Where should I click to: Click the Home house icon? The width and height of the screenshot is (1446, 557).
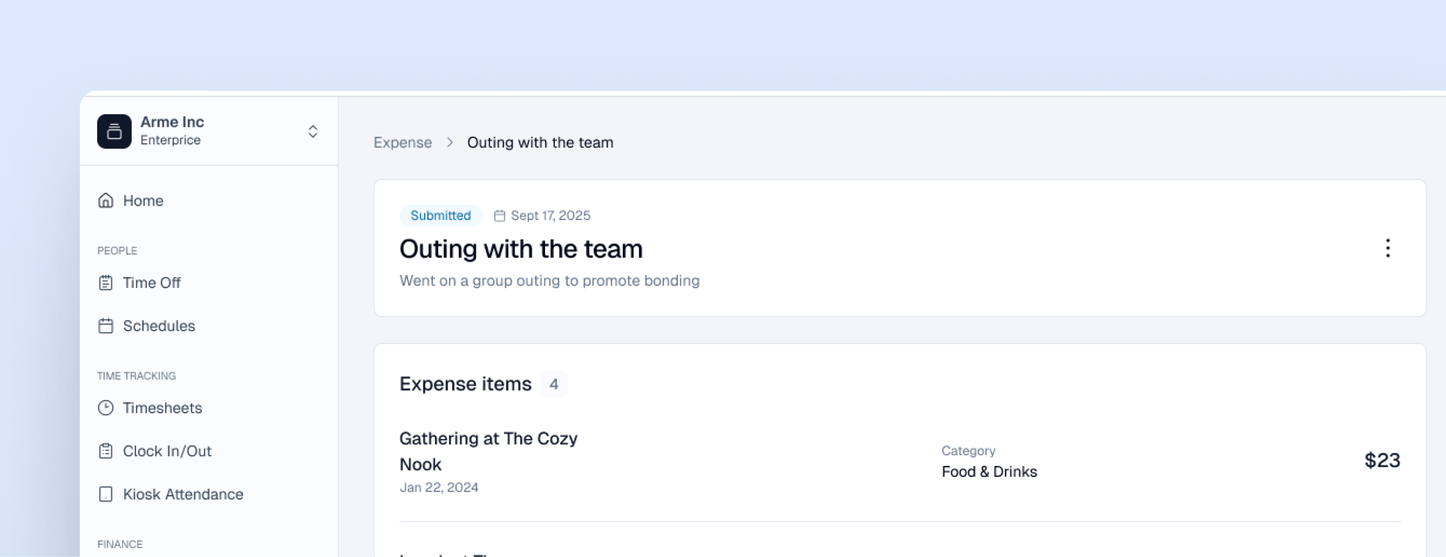pos(106,201)
